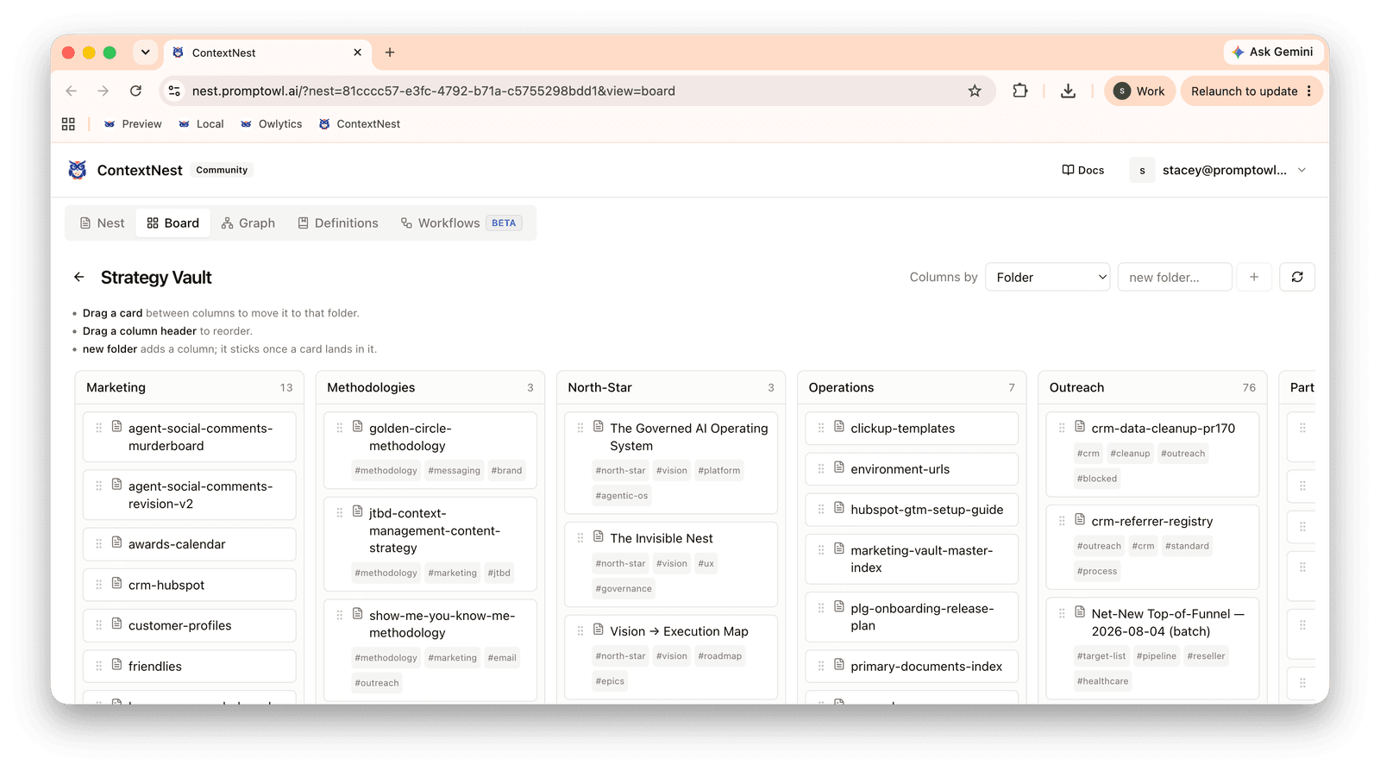Expand the stacey@promptowl account menu

tap(1219, 170)
